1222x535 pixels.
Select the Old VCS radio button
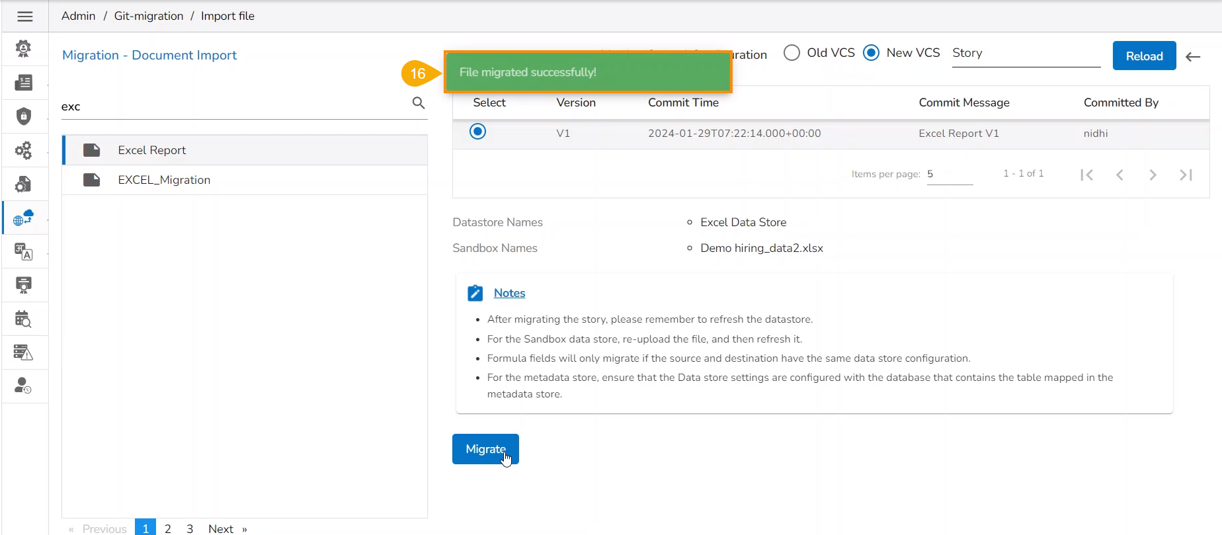[792, 53]
